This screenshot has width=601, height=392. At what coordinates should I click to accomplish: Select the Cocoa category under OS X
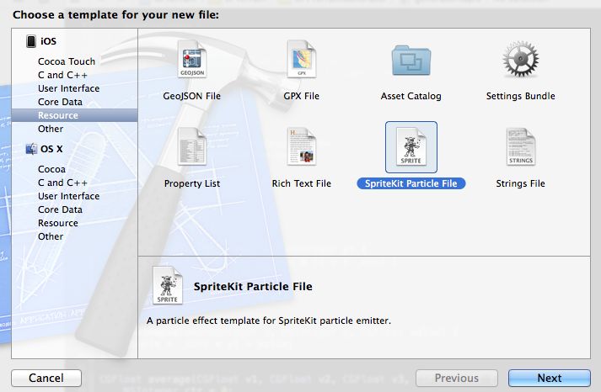click(51, 169)
